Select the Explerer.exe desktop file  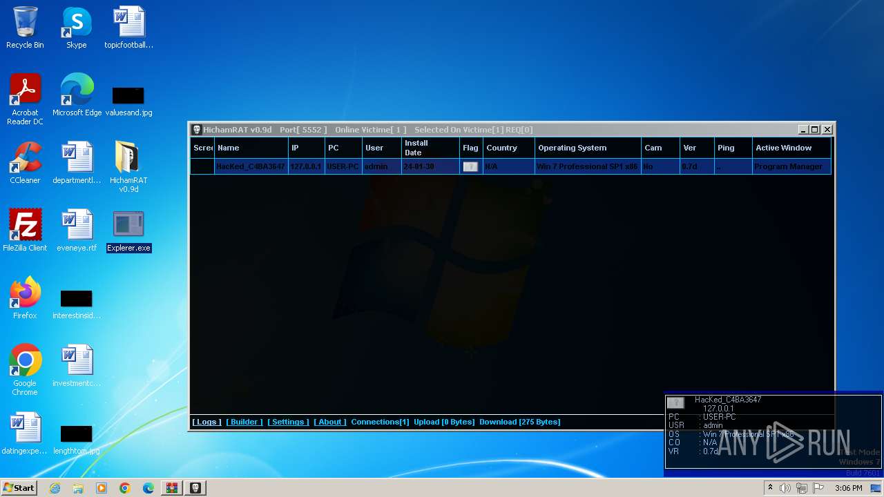pos(128,231)
